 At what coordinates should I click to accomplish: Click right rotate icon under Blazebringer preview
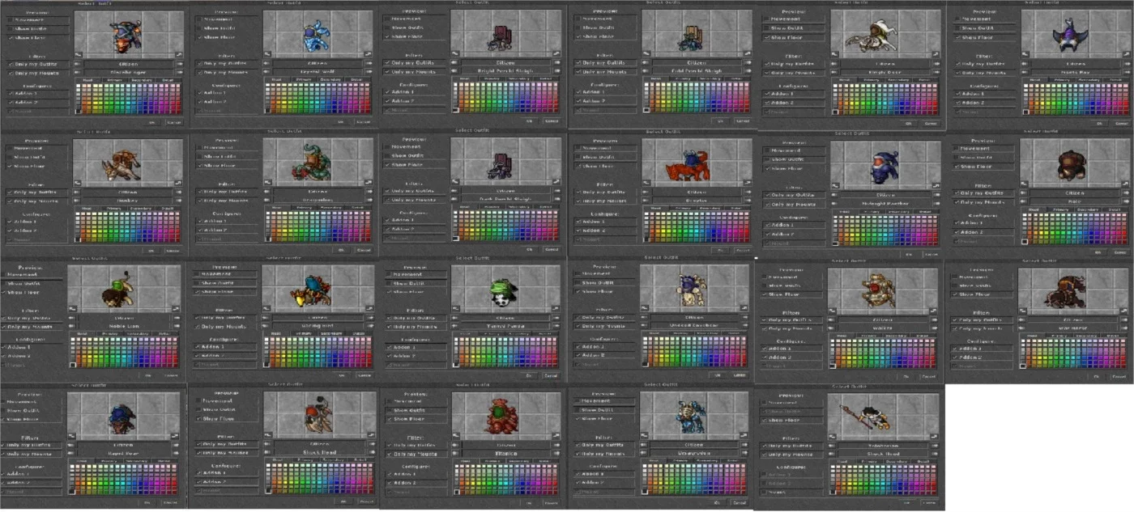tap(180, 54)
